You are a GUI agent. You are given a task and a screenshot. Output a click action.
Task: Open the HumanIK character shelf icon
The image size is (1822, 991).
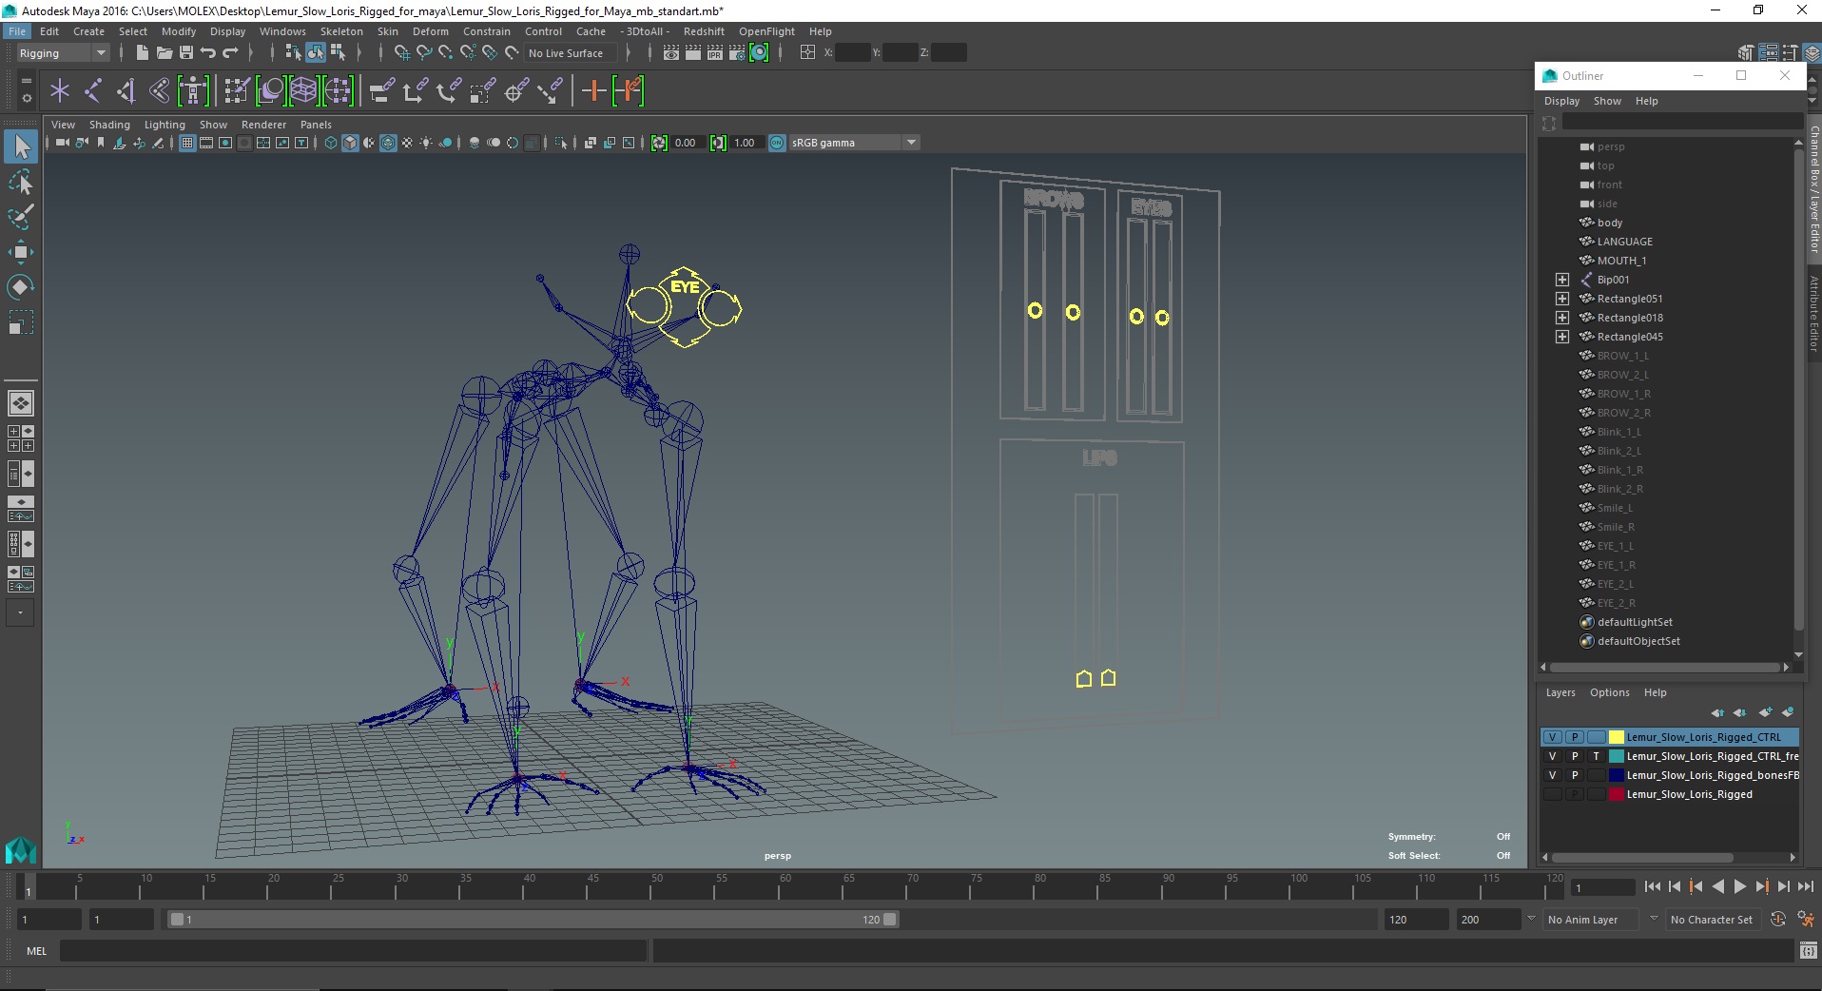tap(193, 91)
